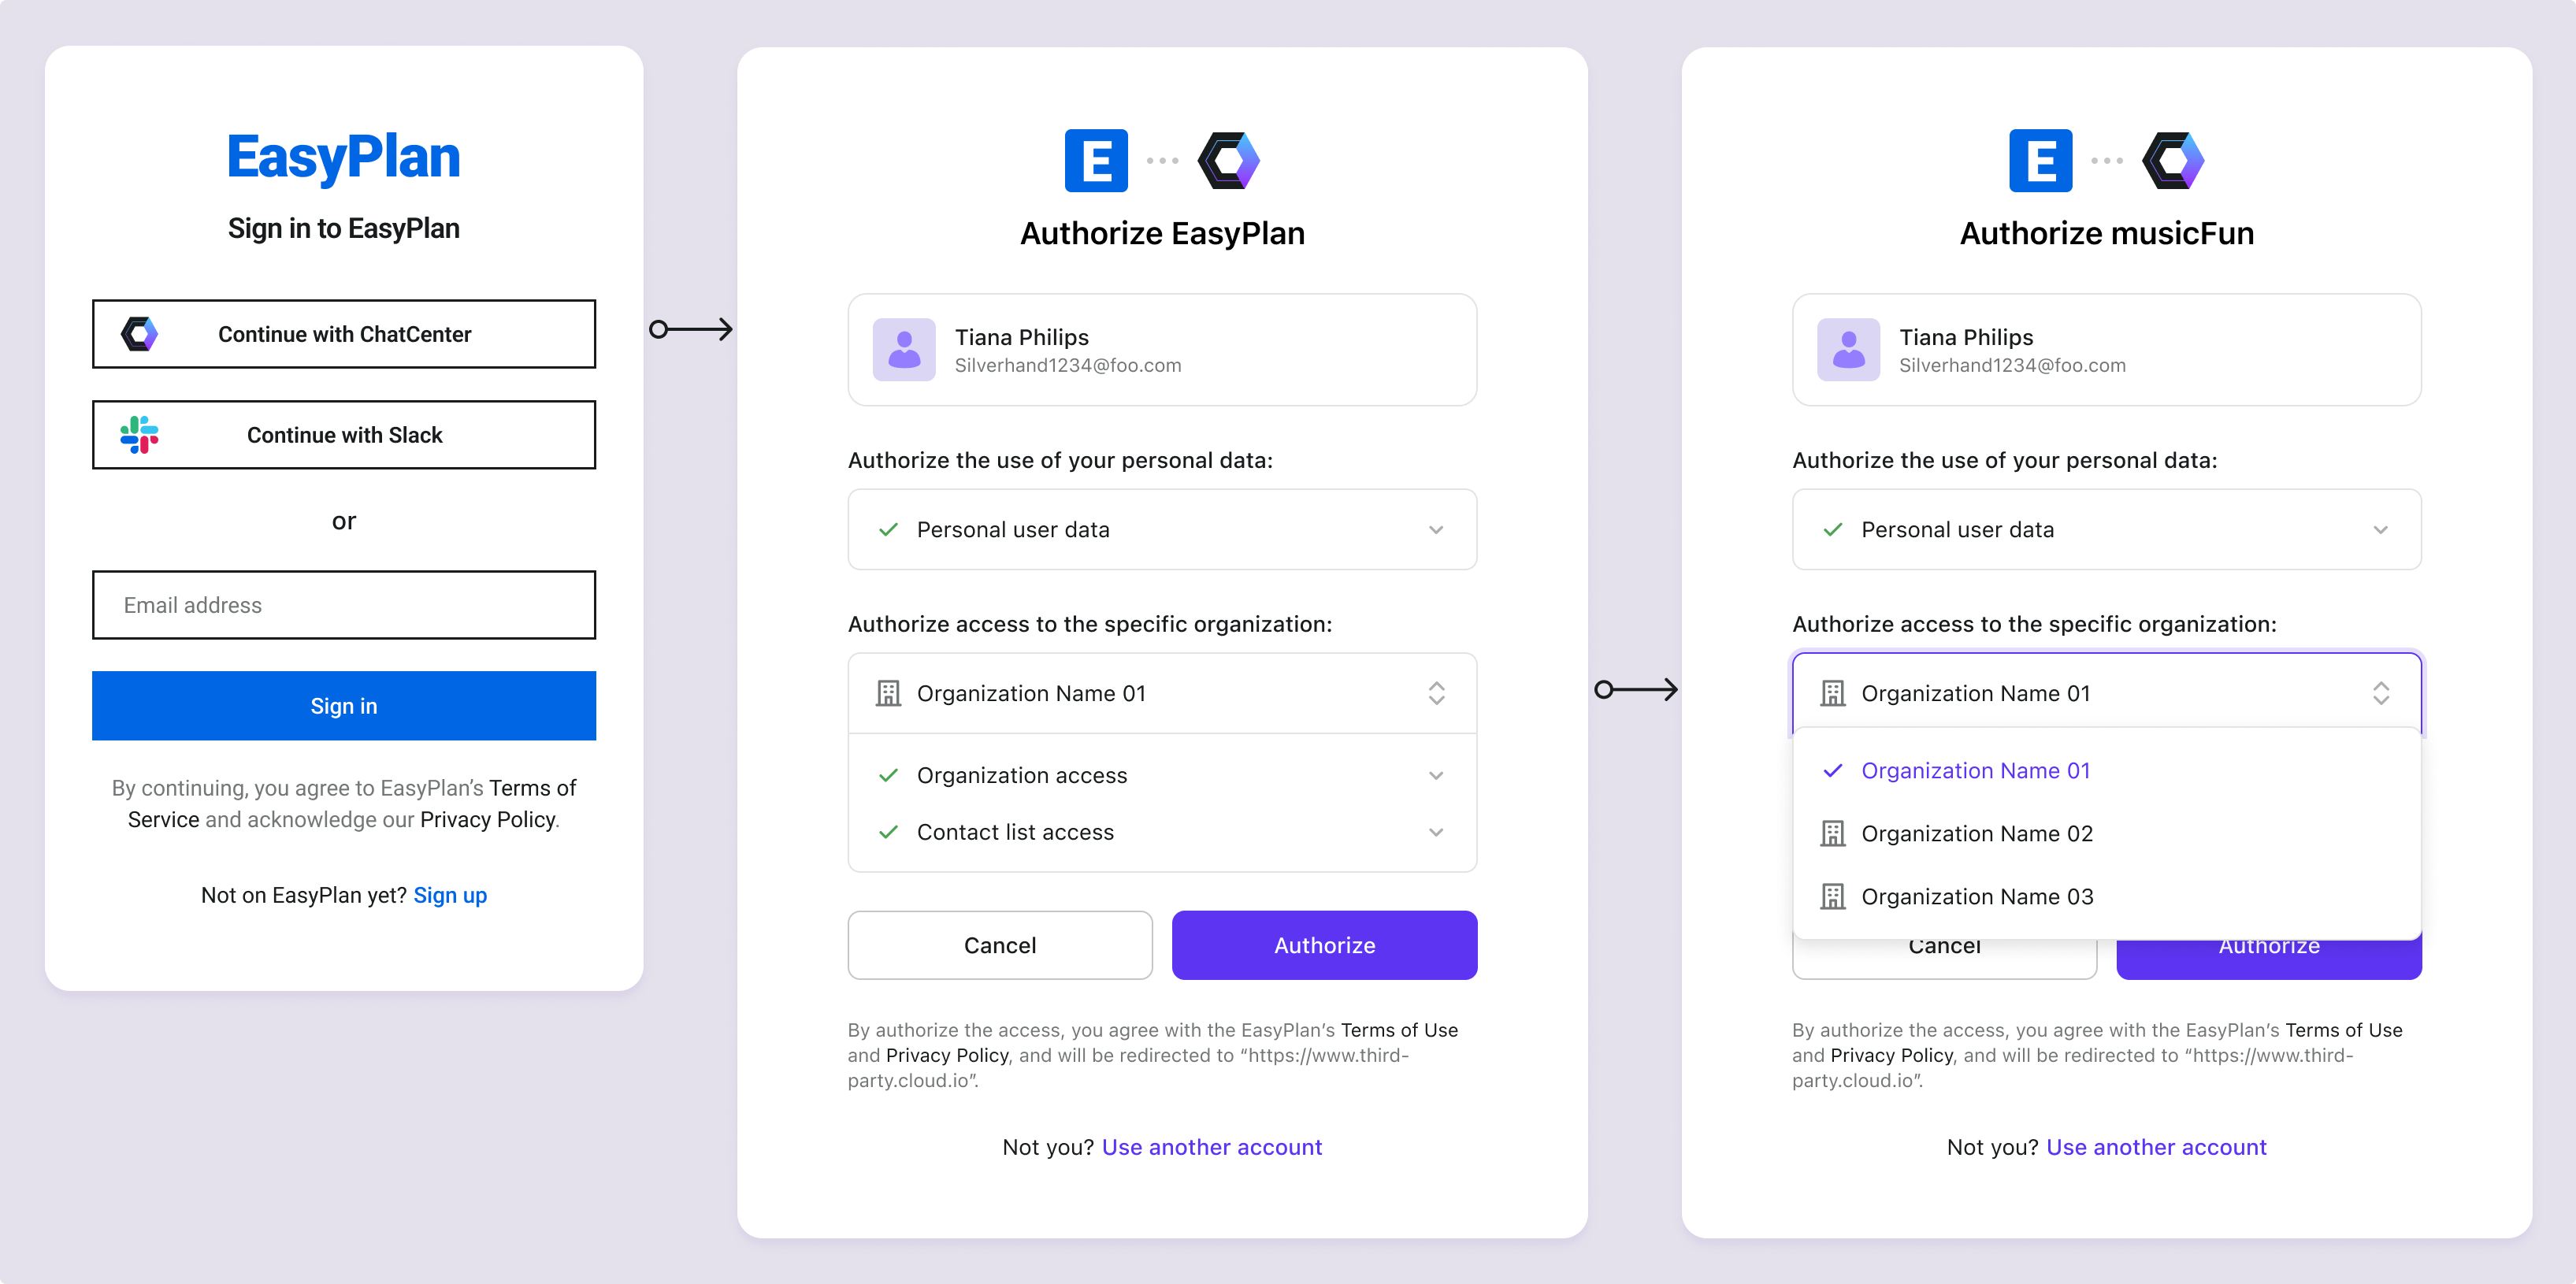Click the ChatCenter icon in sign-in
Image resolution: width=2576 pixels, height=1284 pixels.
coord(139,333)
